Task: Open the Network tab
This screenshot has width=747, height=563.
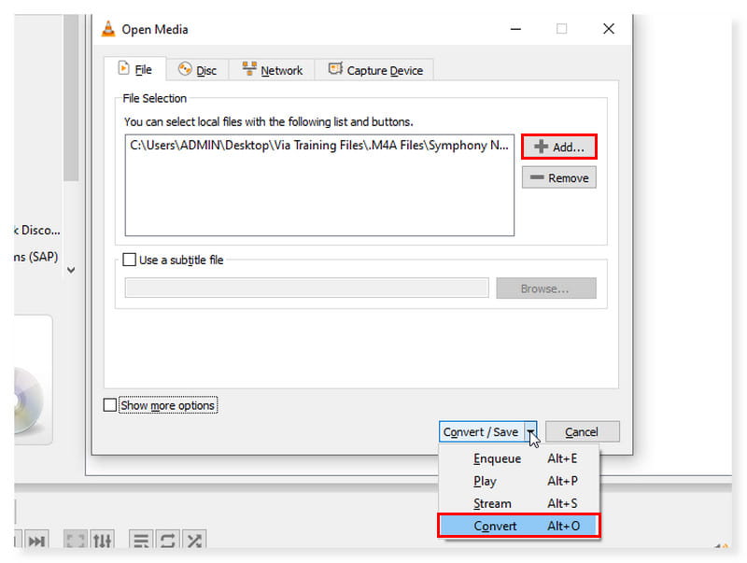Action: click(x=272, y=69)
